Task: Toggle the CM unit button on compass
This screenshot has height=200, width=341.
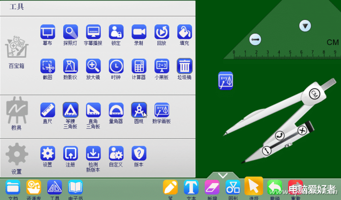Action: coord(315,94)
